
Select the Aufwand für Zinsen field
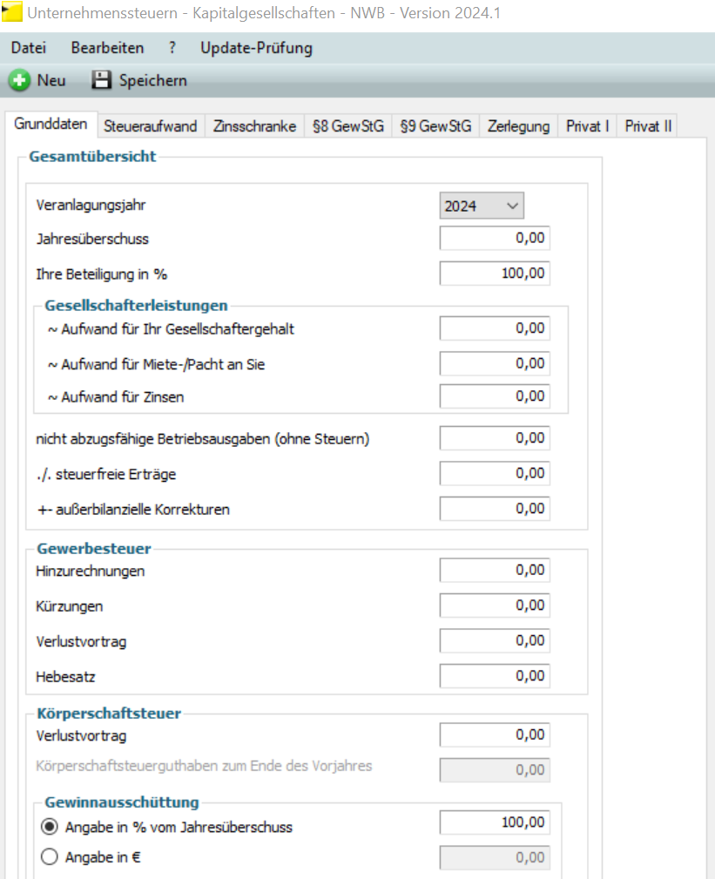(495, 397)
